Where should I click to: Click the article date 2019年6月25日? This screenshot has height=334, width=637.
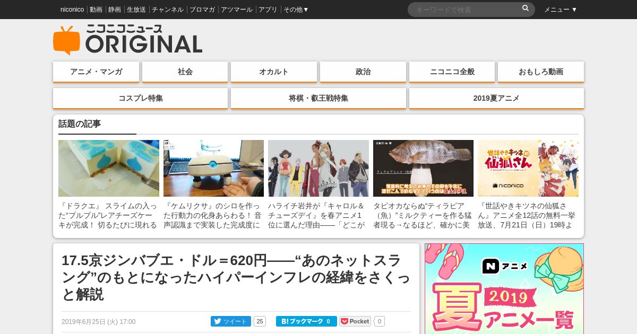pos(99,322)
